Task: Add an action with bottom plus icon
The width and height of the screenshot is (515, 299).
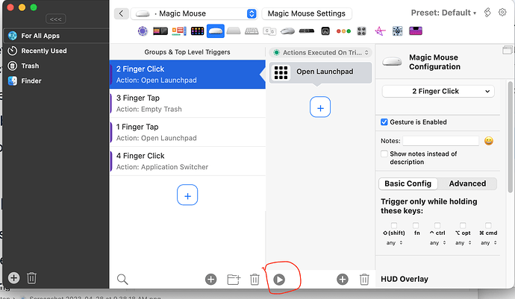Action: pyautogui.click(x=343, y=280)
